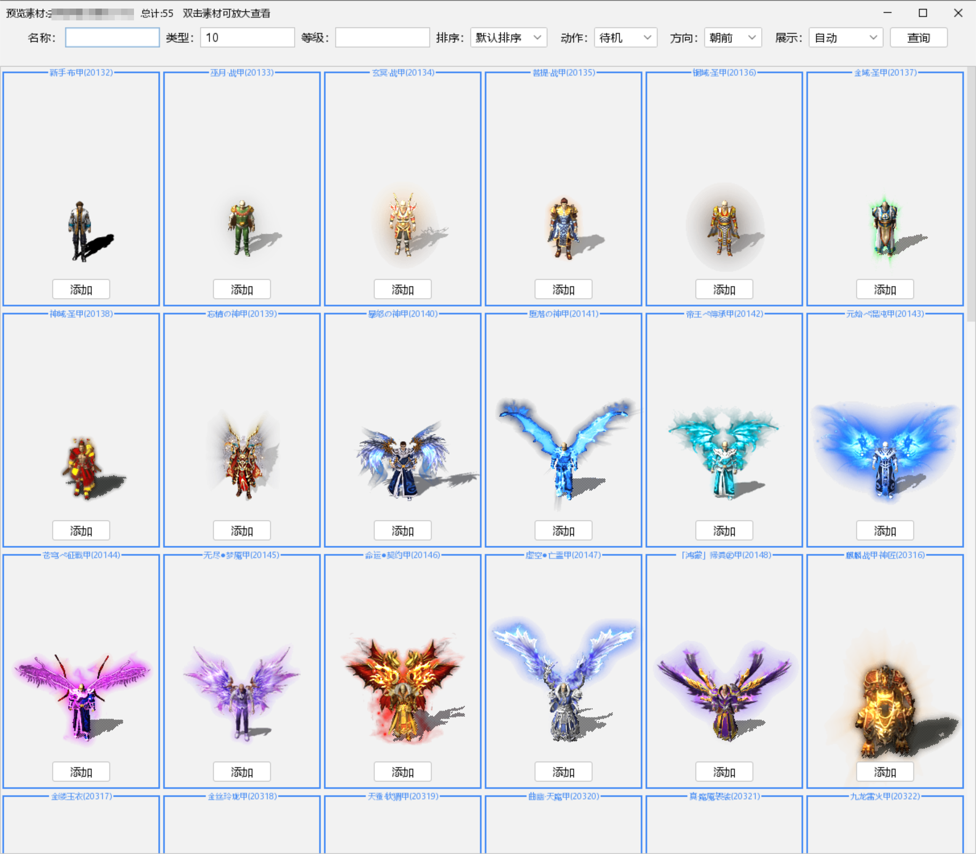Focus the 名称 name input field
Screen dimensions: 976x854
112,38
